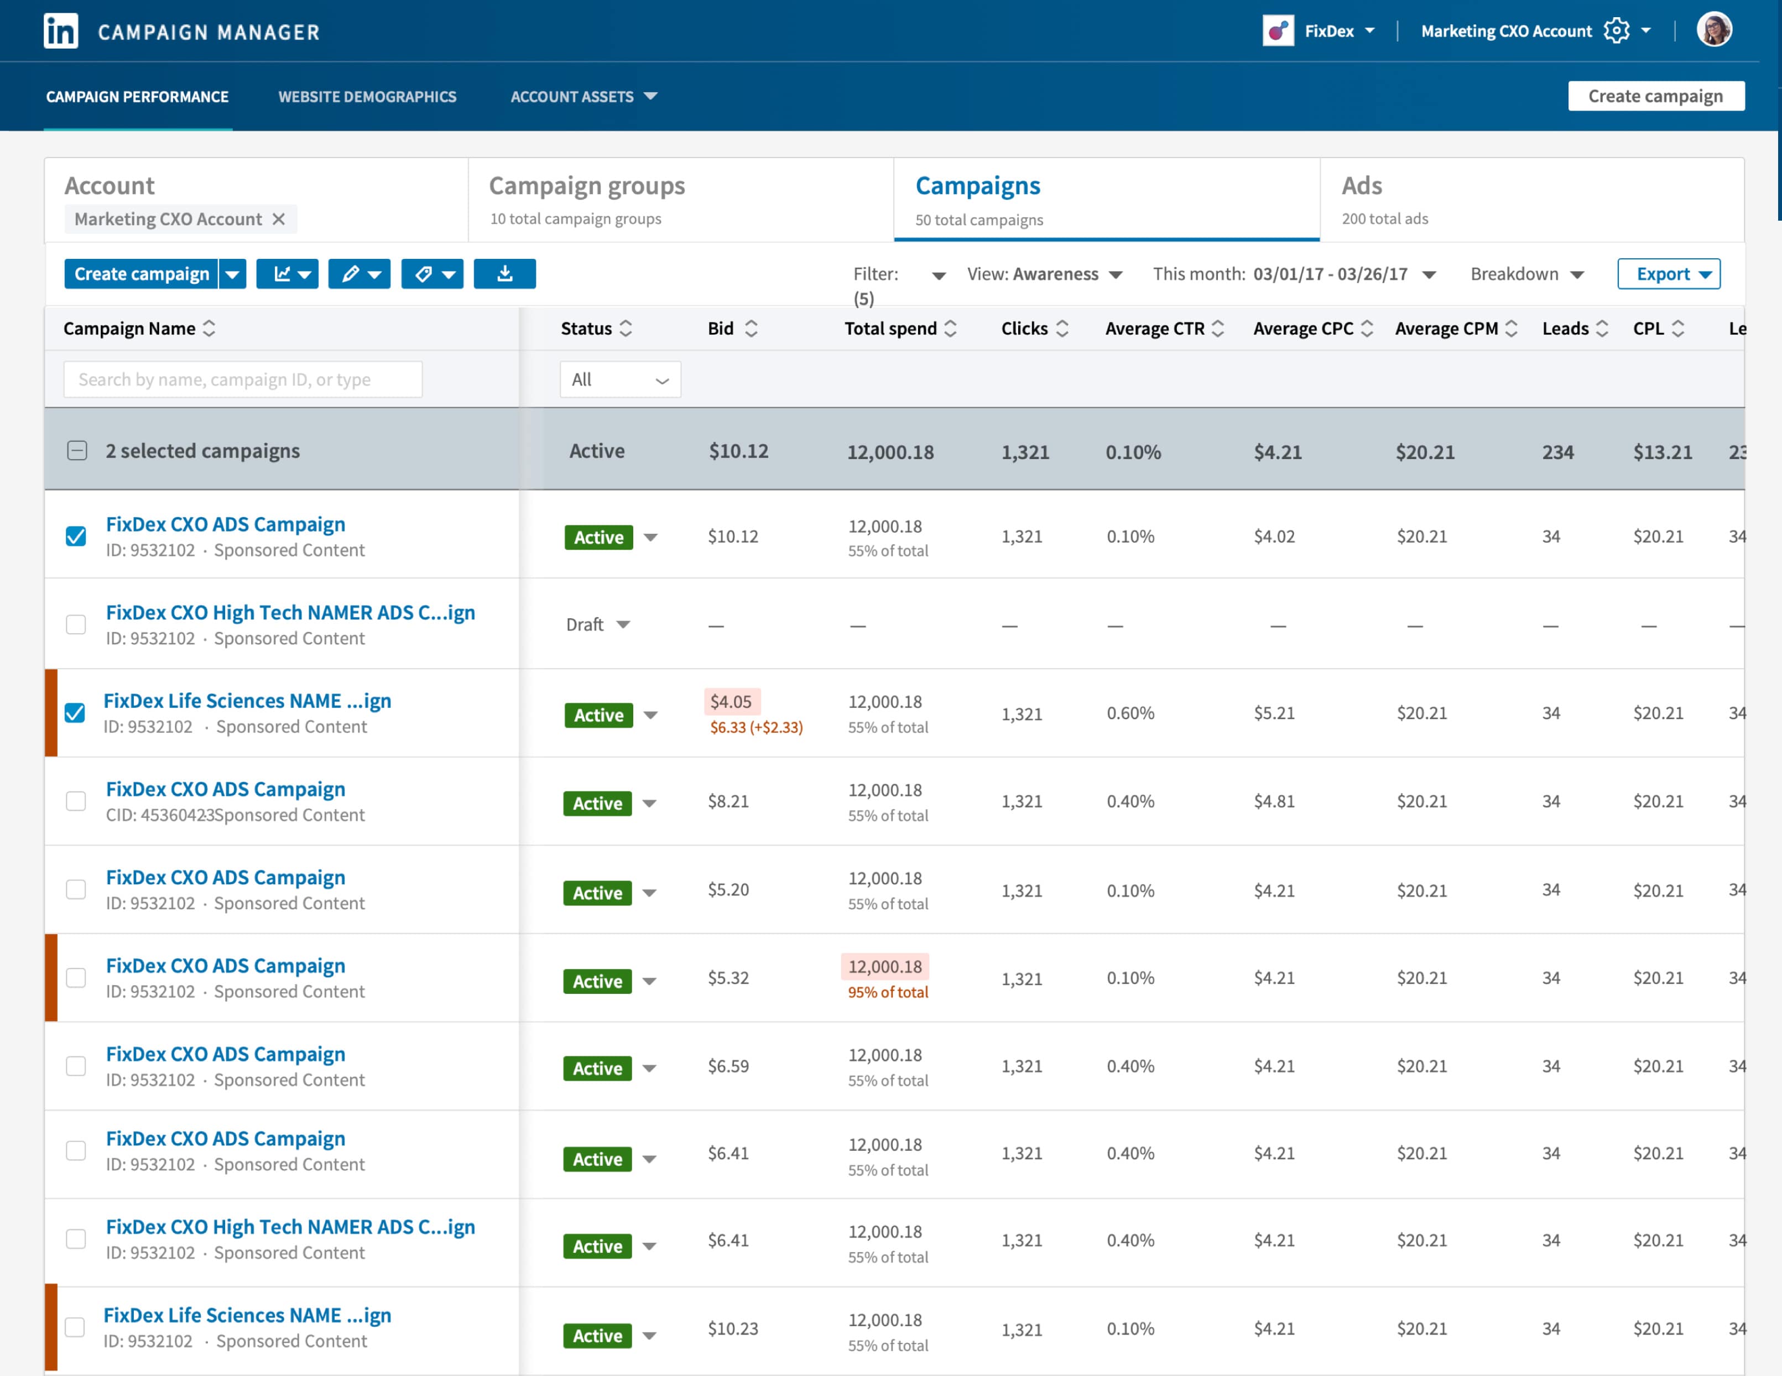The height and width of the screenshot is (1376, 1782).
Task: Select the Campaigns tab
Action: click(x=1106, y=200)
